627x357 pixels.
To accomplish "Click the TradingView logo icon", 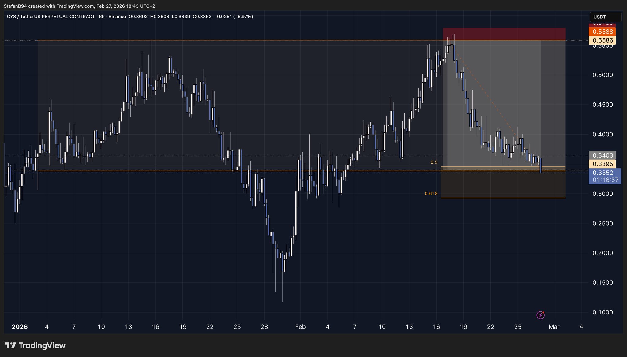I will (x=10, y=345).
